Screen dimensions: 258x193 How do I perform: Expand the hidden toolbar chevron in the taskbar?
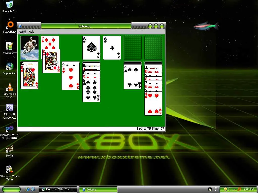[216, 190]
